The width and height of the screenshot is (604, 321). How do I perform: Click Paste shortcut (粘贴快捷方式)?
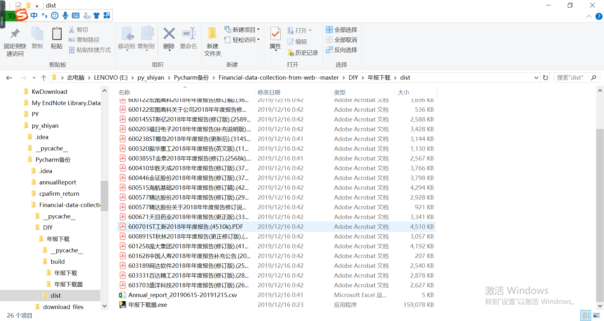tap(90, 50)
